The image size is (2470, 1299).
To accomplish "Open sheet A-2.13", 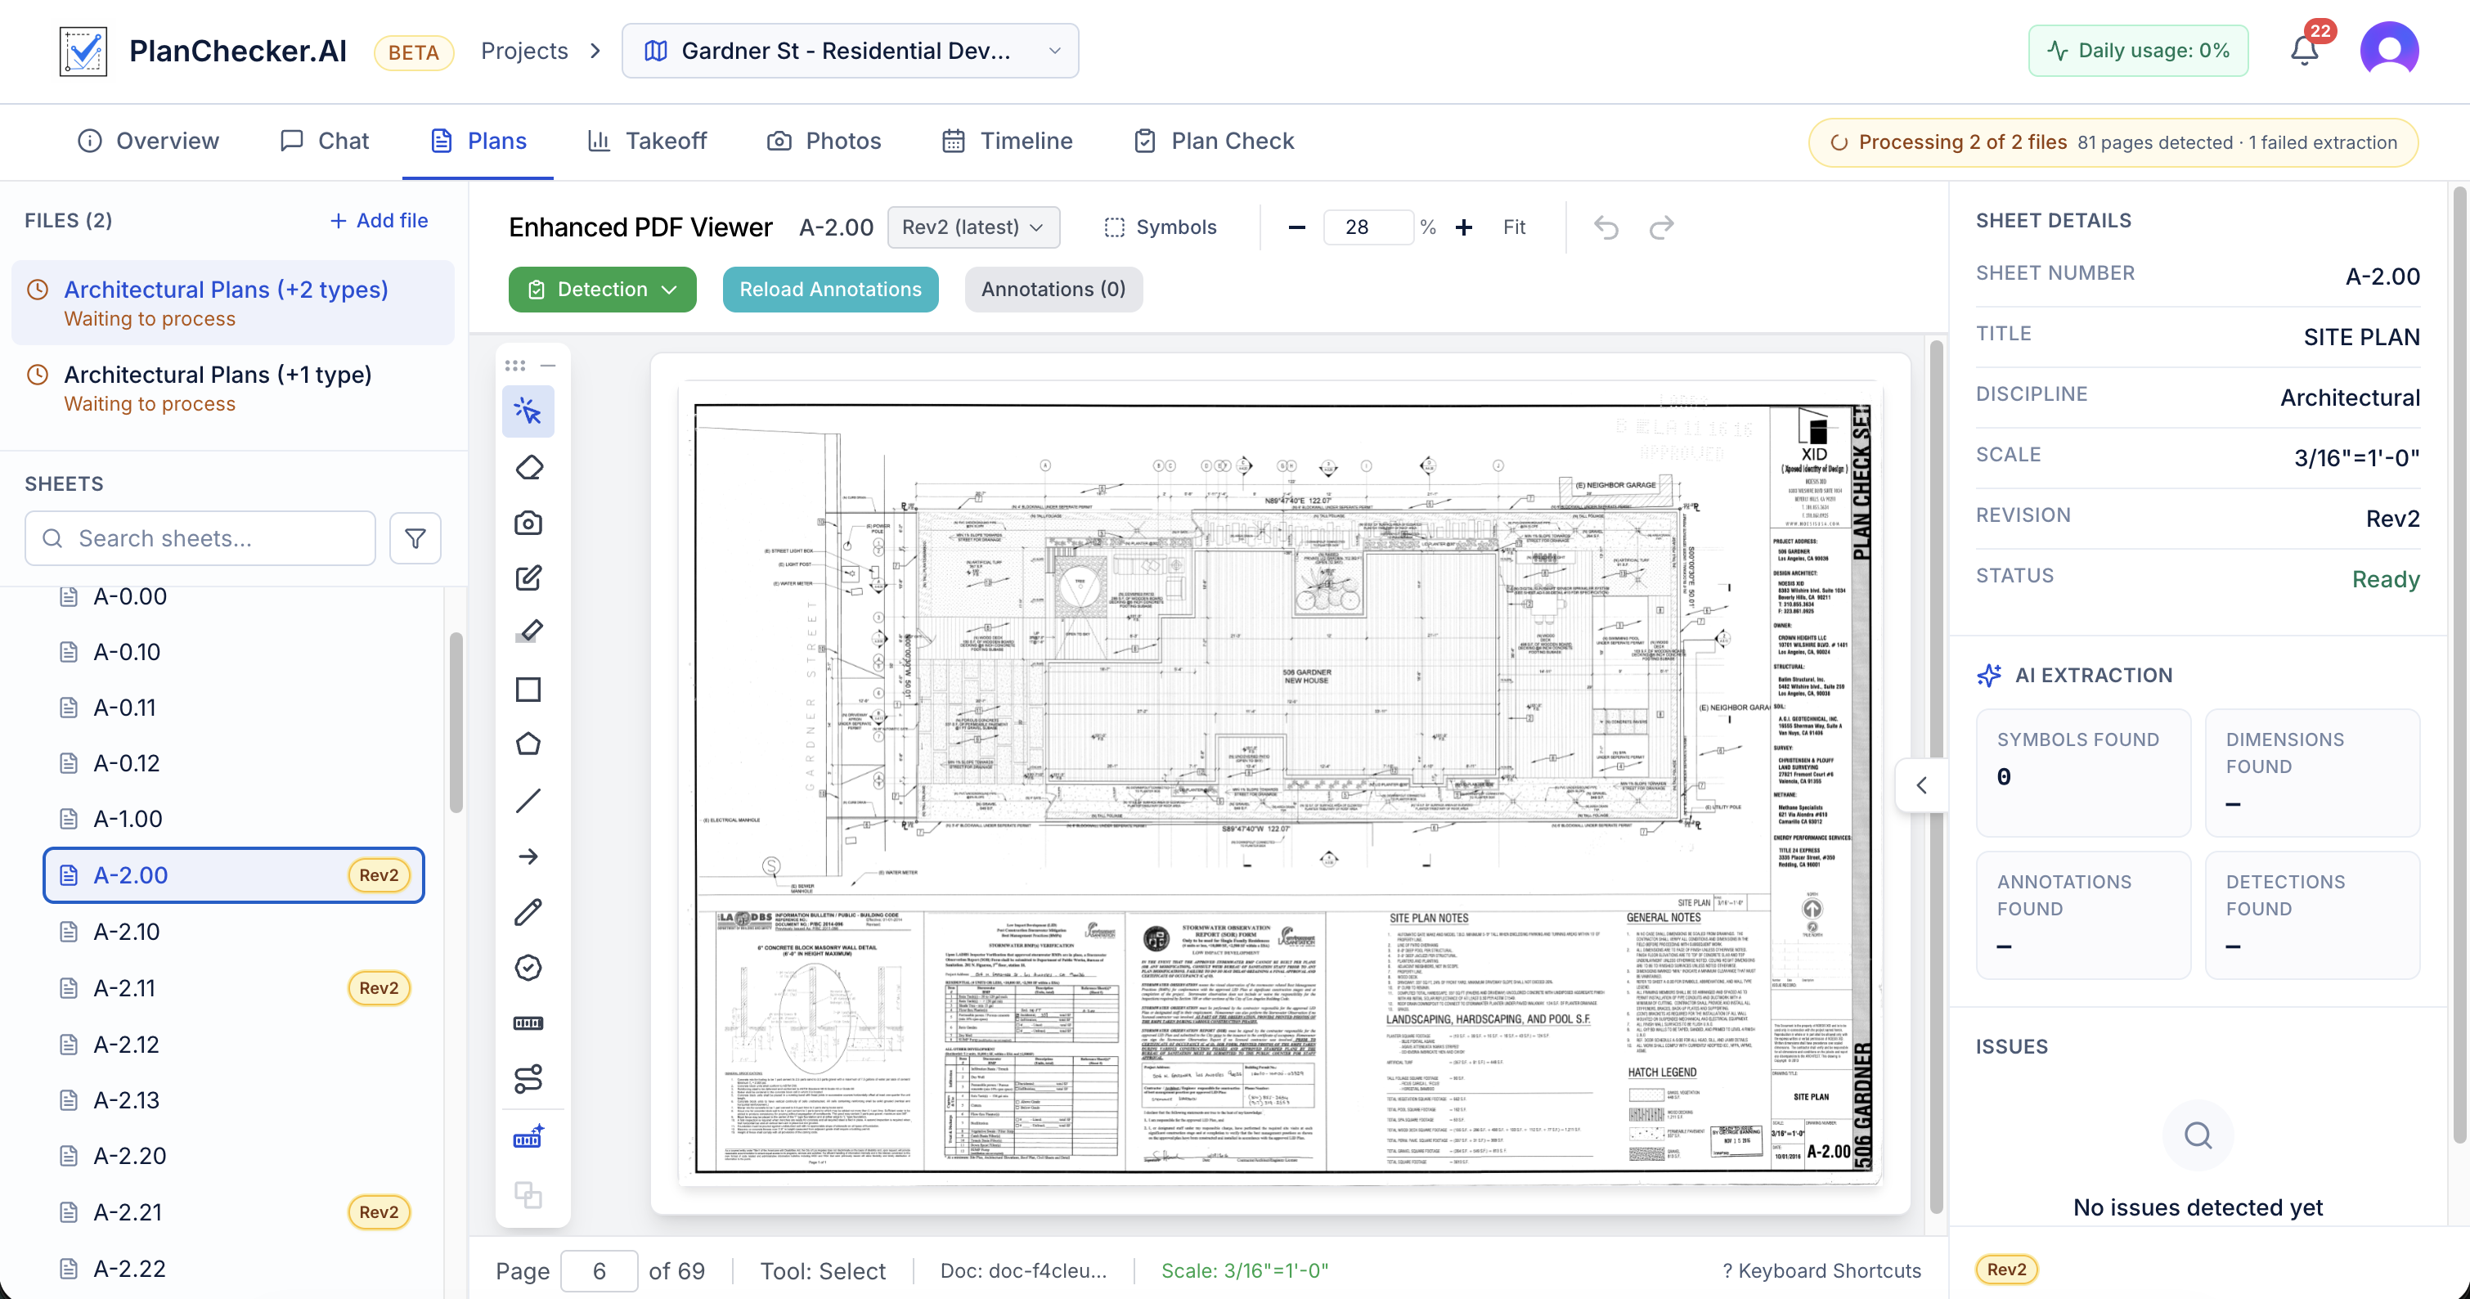I will coord(233,1099).
